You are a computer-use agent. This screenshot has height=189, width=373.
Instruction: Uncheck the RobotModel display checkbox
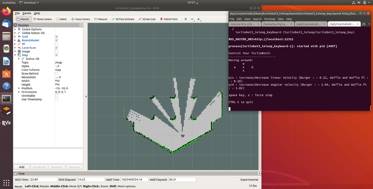pyautogui.click(x=57, y=40)
